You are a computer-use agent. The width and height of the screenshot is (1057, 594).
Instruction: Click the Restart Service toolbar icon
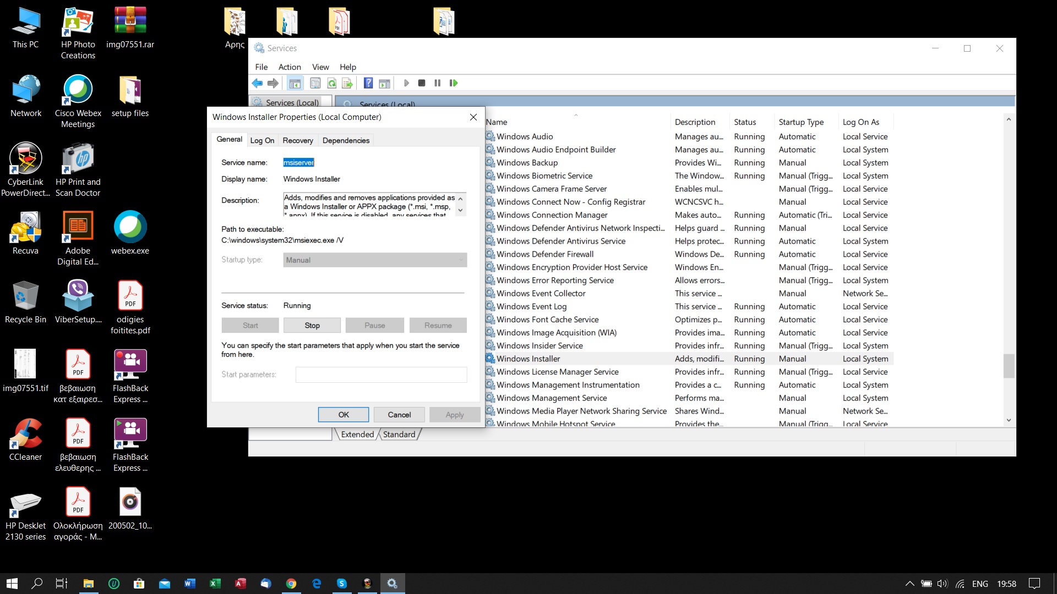(454, 83)
